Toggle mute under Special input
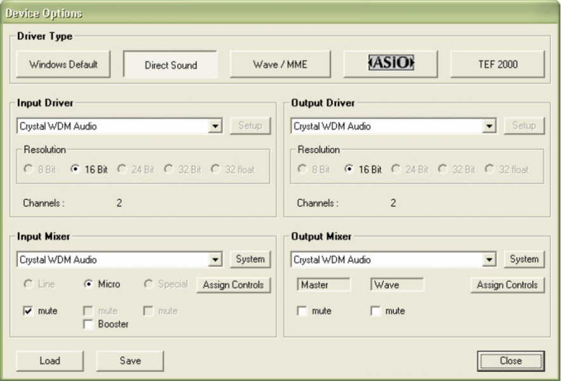The width and height of the screenshot is (561, 381). pos(148,311)
